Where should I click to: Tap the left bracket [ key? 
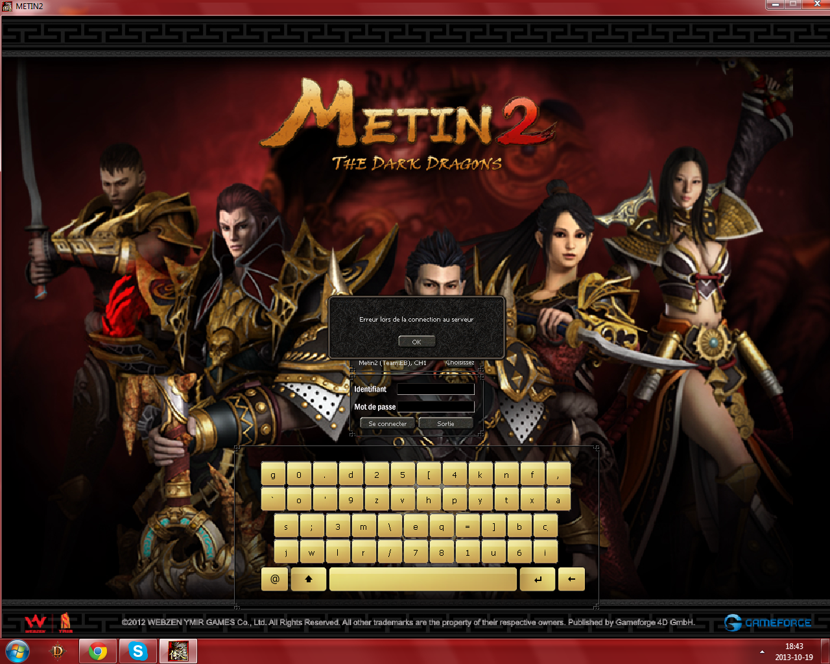(x=429, y=474)
